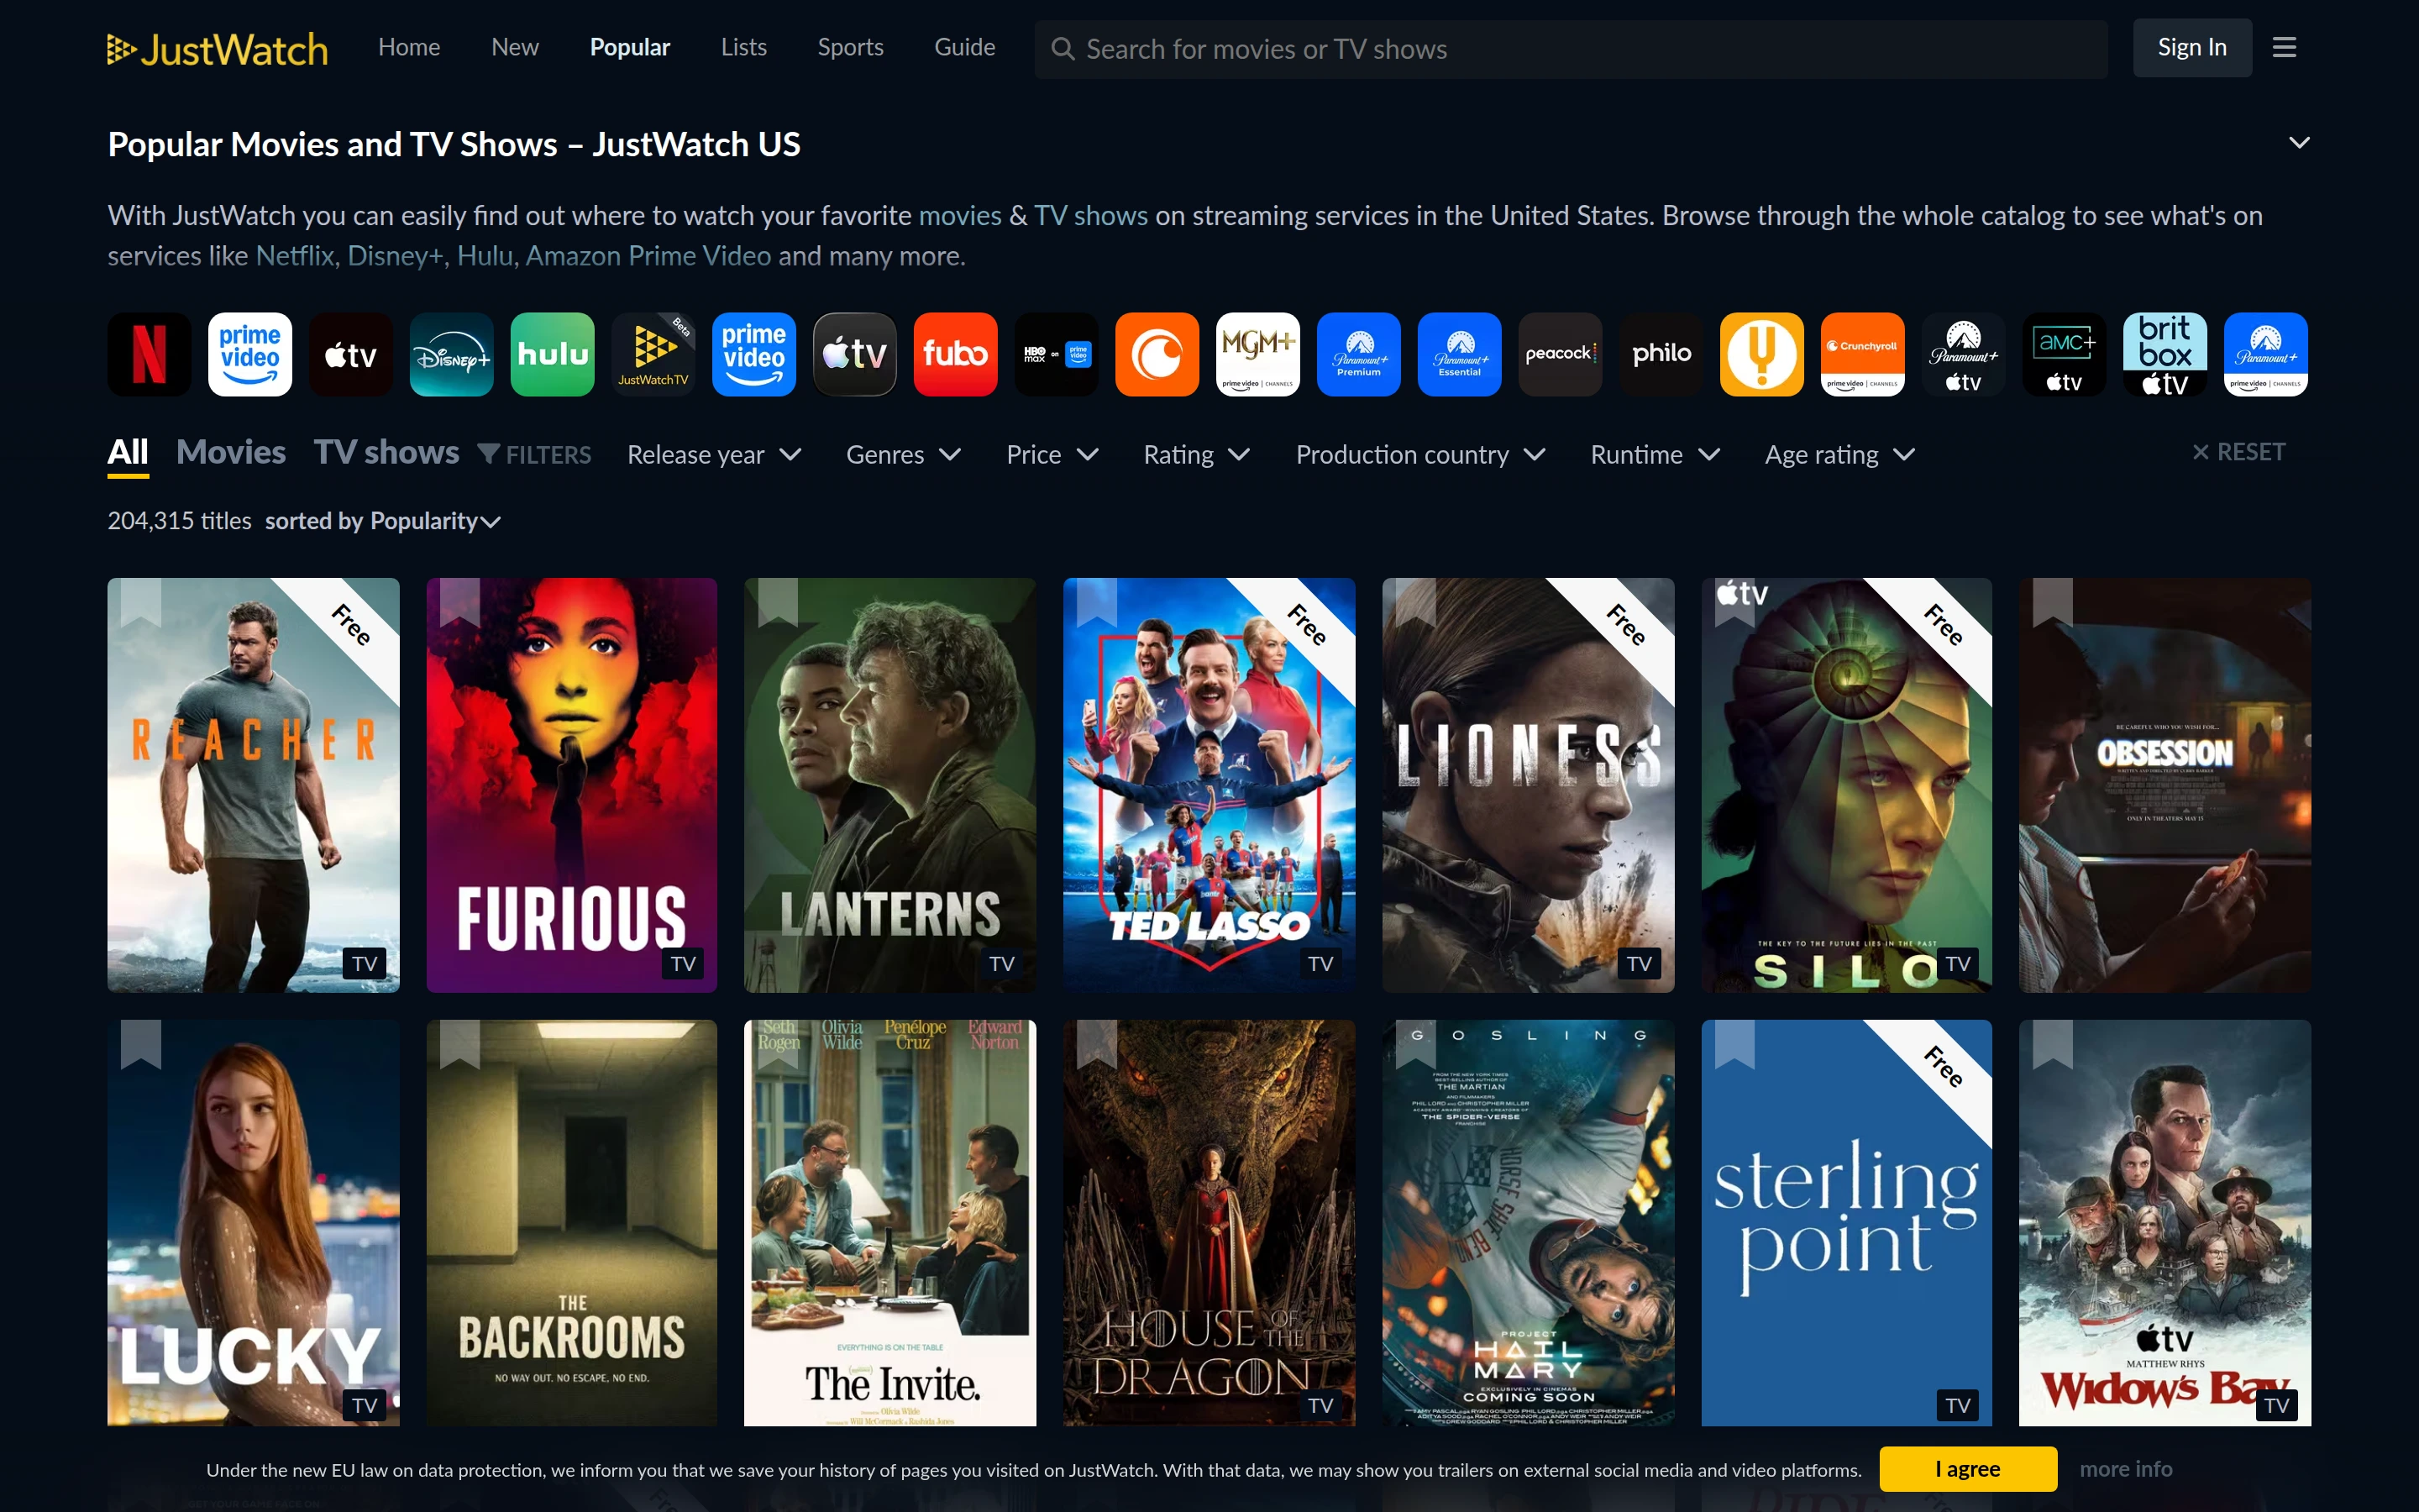This screenshot has width=2419, height=1512.
Task: Focus the movie search field
Action: tap(1572, 49)
